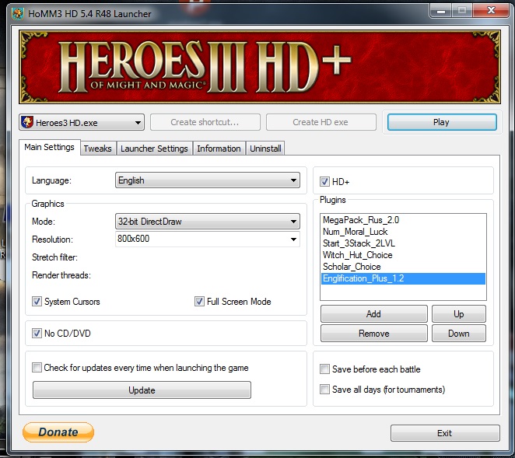
Task: Uncheck Full Screen Mode
Action: point(199,302)
